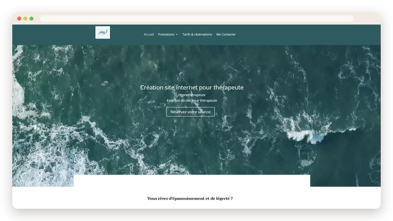Select the text Exemple de site pour thérapeute
The width and height of the screenshot is (393, 221).
coord(192,101)
